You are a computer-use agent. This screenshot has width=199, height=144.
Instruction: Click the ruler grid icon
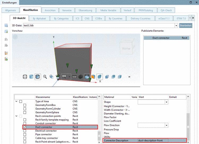point(74,77)
